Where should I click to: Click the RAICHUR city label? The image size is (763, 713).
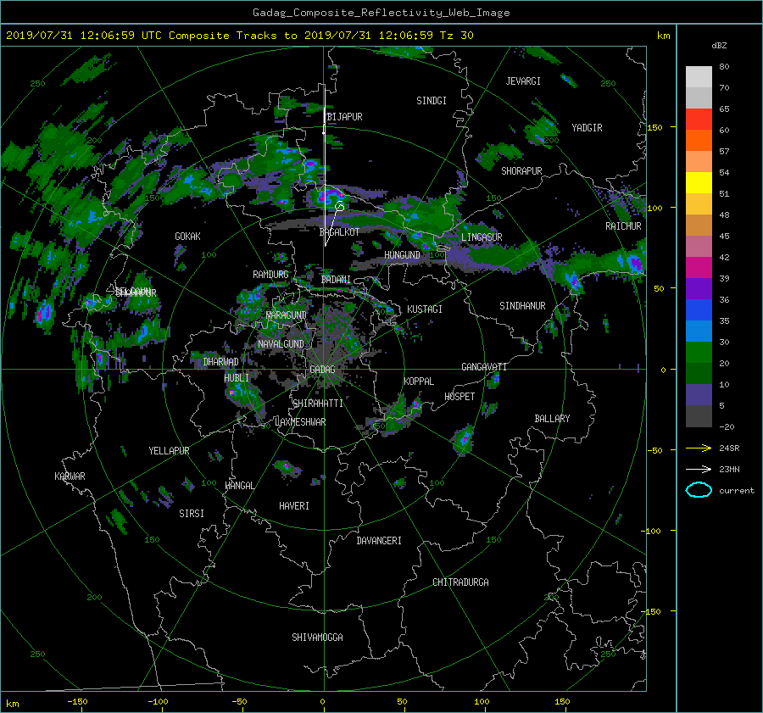(x=623, y=226)
